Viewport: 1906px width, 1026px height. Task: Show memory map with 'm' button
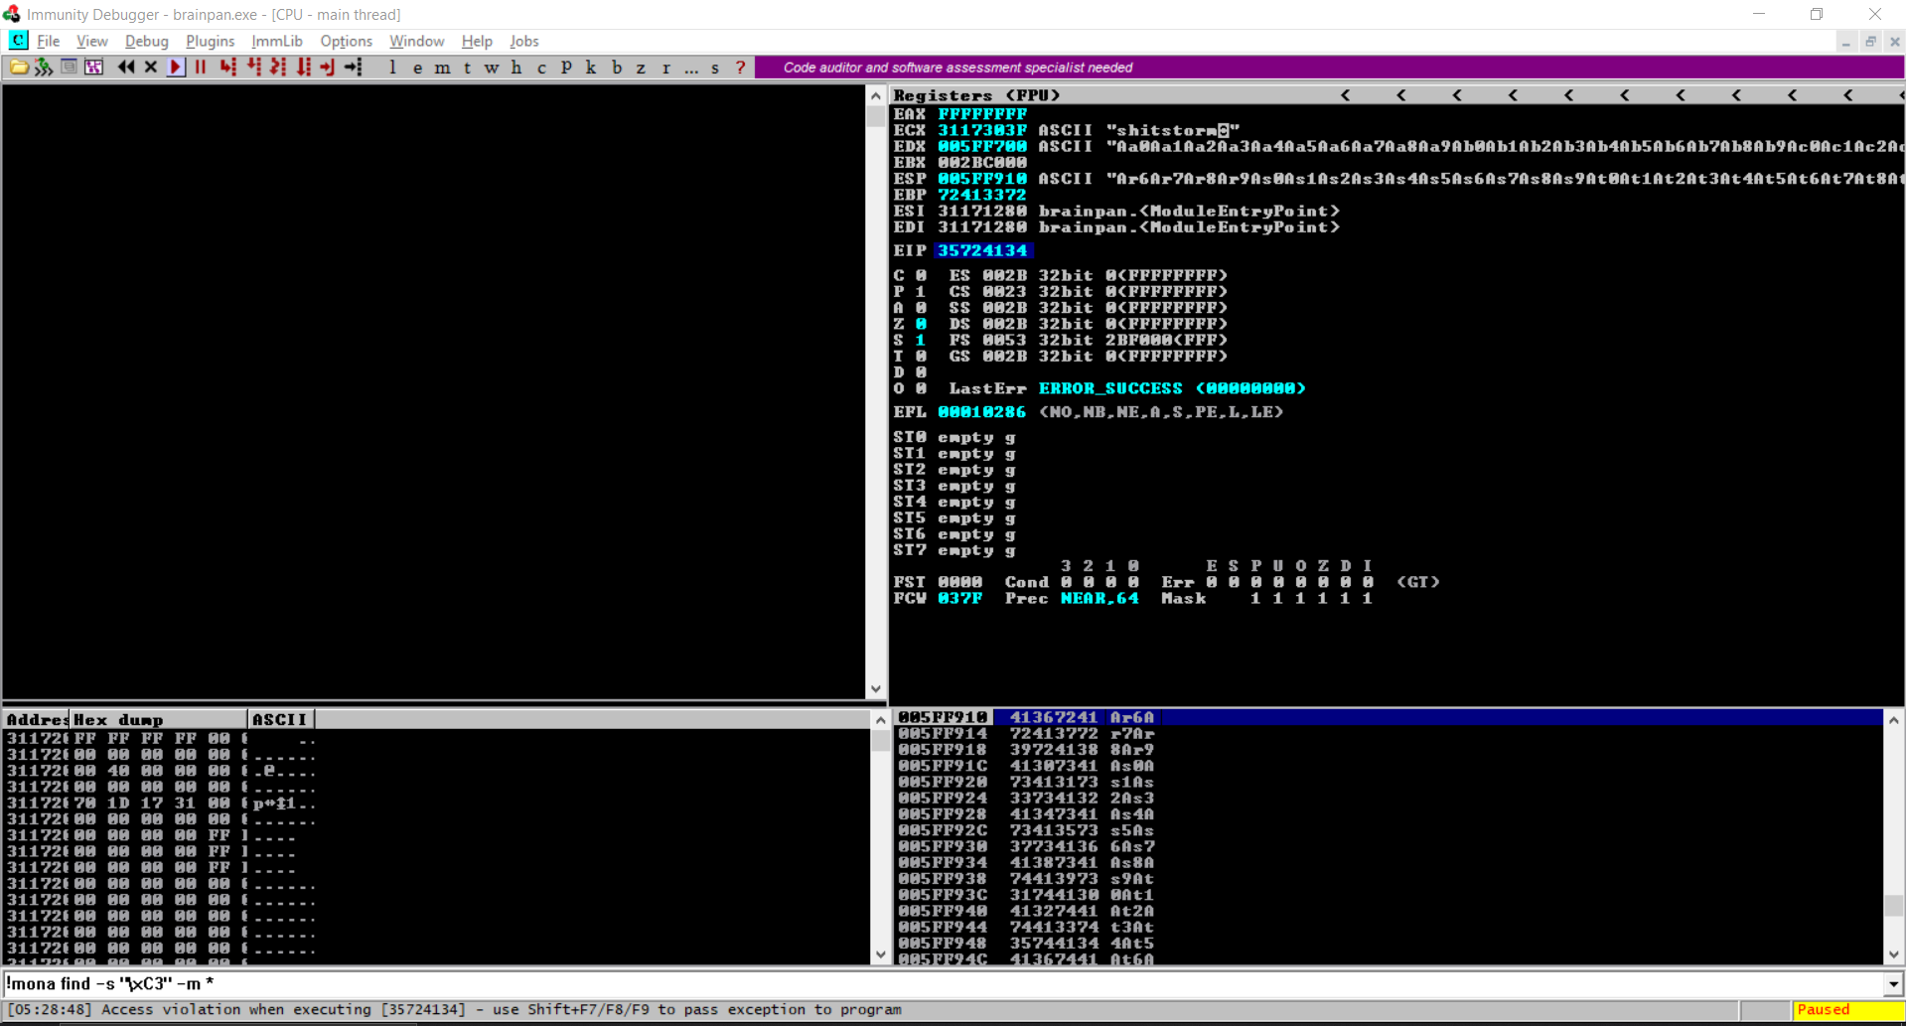442,68
